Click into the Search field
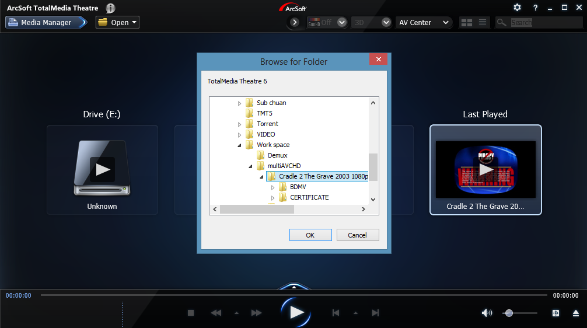Image resolution: width=587 pixels, height=328 pixels. pos(545,22)
